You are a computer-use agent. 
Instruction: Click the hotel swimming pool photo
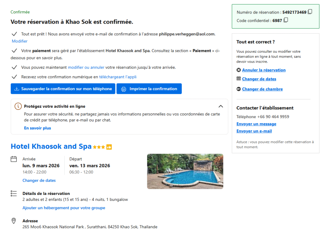pyautogui.click(x=185, y=171)
